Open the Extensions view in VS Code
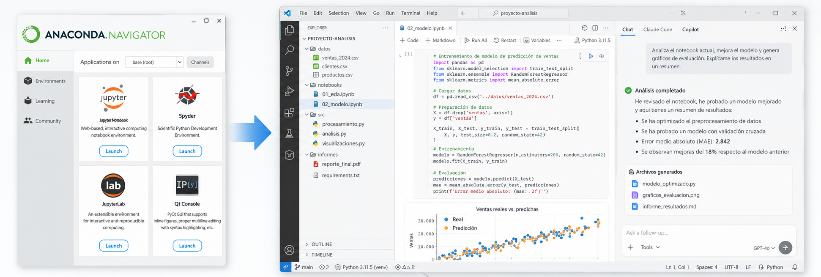The width and height of the screenshot is (821, 277). click(x=290, y=112)
